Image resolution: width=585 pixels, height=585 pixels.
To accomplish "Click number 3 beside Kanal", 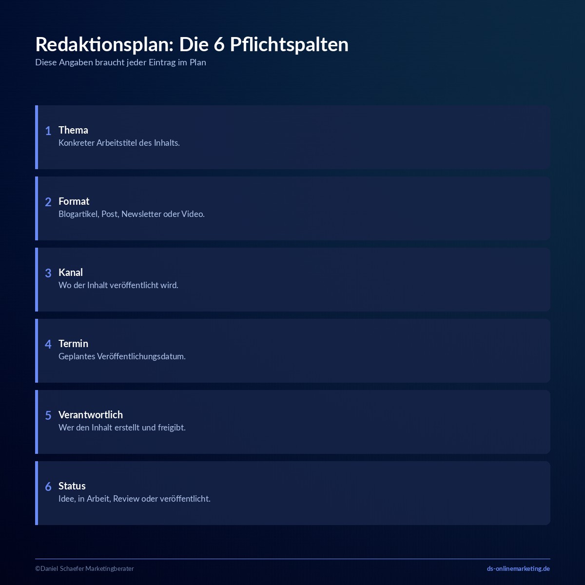I will click(48, 273).
